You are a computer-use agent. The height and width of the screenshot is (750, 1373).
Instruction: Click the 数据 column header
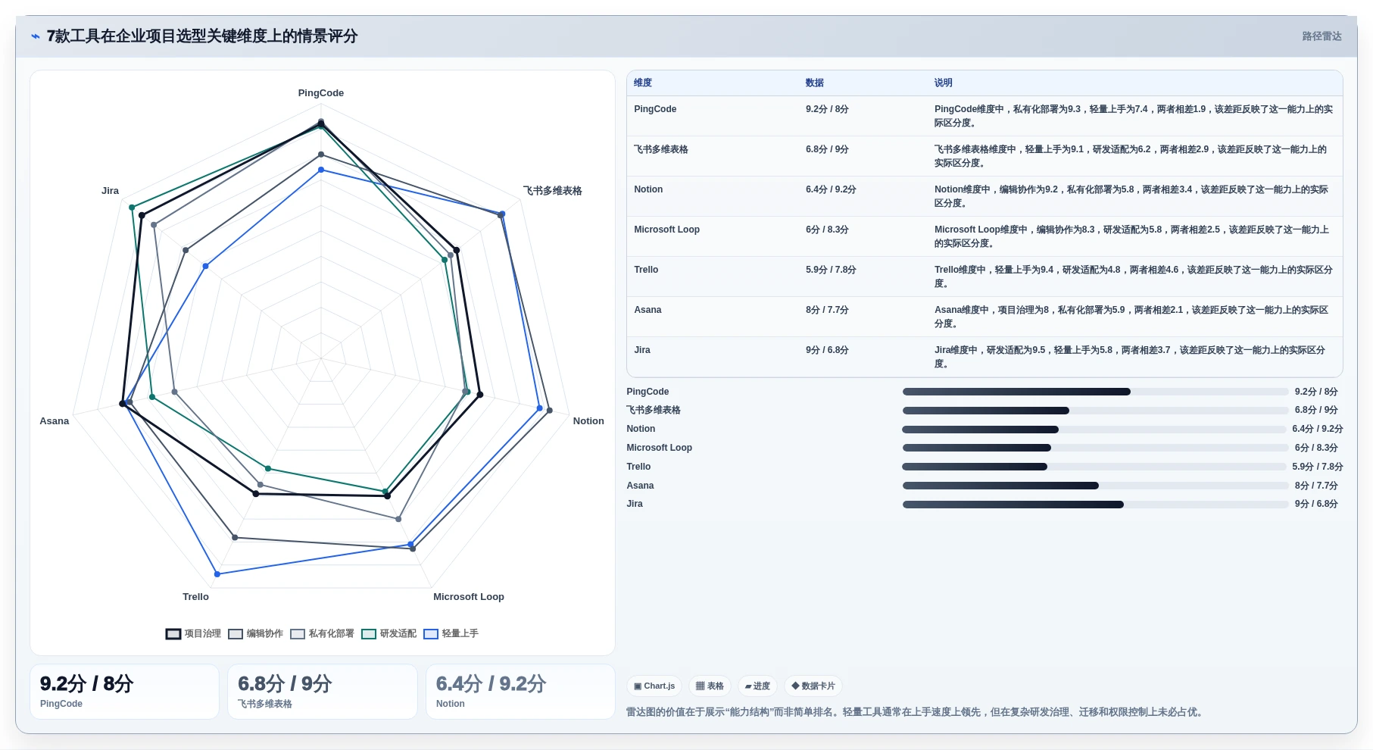point(815,83)
